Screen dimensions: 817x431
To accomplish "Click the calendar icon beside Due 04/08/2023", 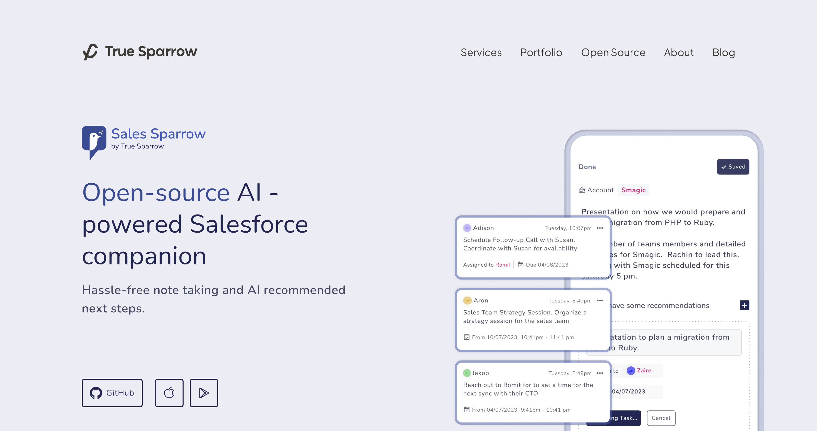I will click(x=521, y=264).
